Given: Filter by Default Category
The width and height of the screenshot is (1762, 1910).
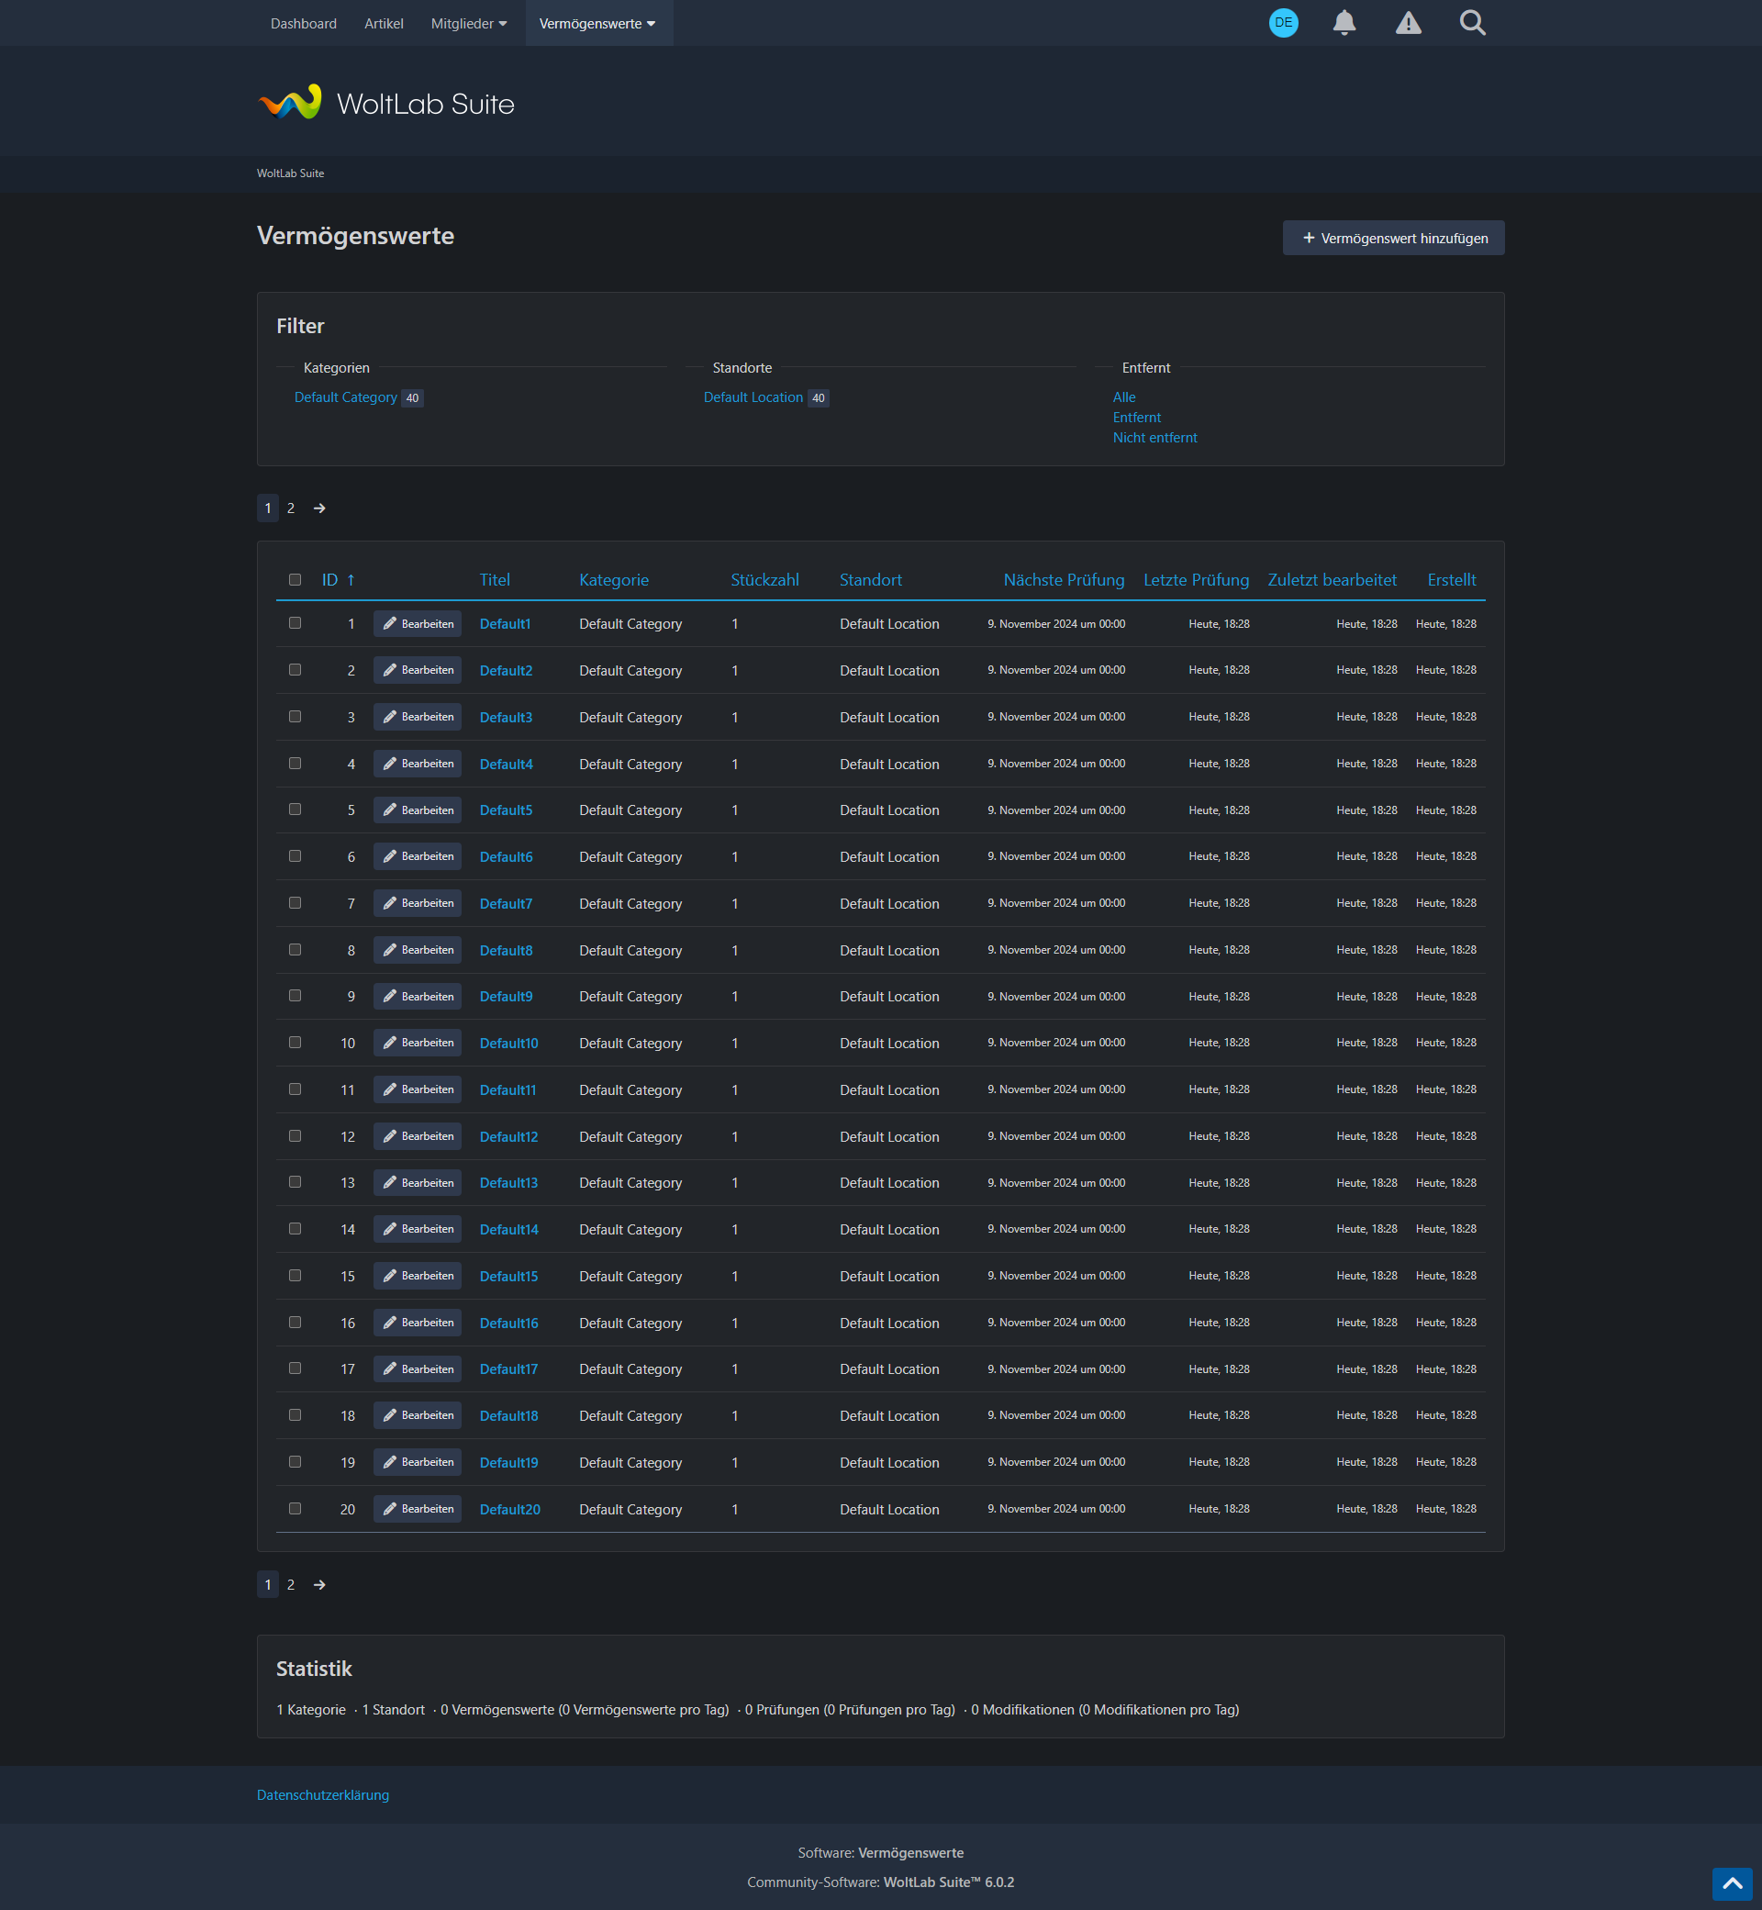Looking at the screenshot, I should tap(345, 397).
